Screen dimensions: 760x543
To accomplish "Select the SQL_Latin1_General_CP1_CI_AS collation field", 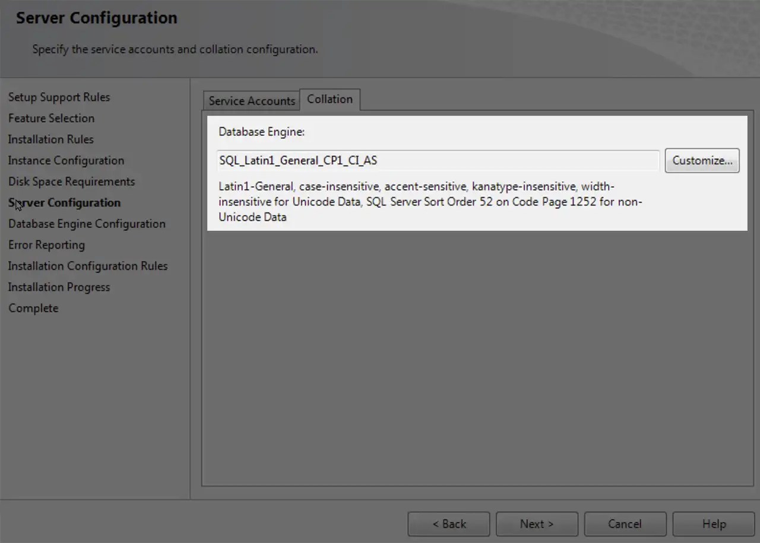I will [438, 160].
